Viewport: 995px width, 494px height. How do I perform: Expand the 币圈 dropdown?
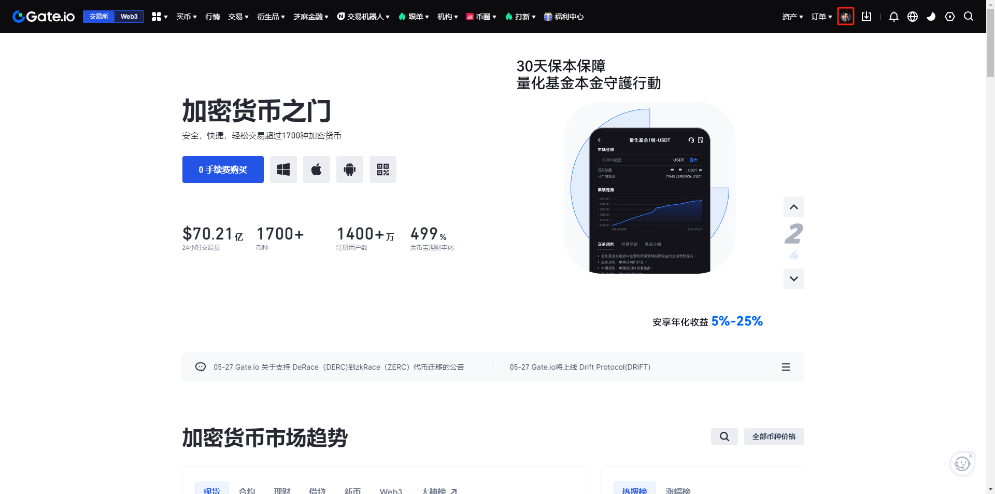(481, 17)
